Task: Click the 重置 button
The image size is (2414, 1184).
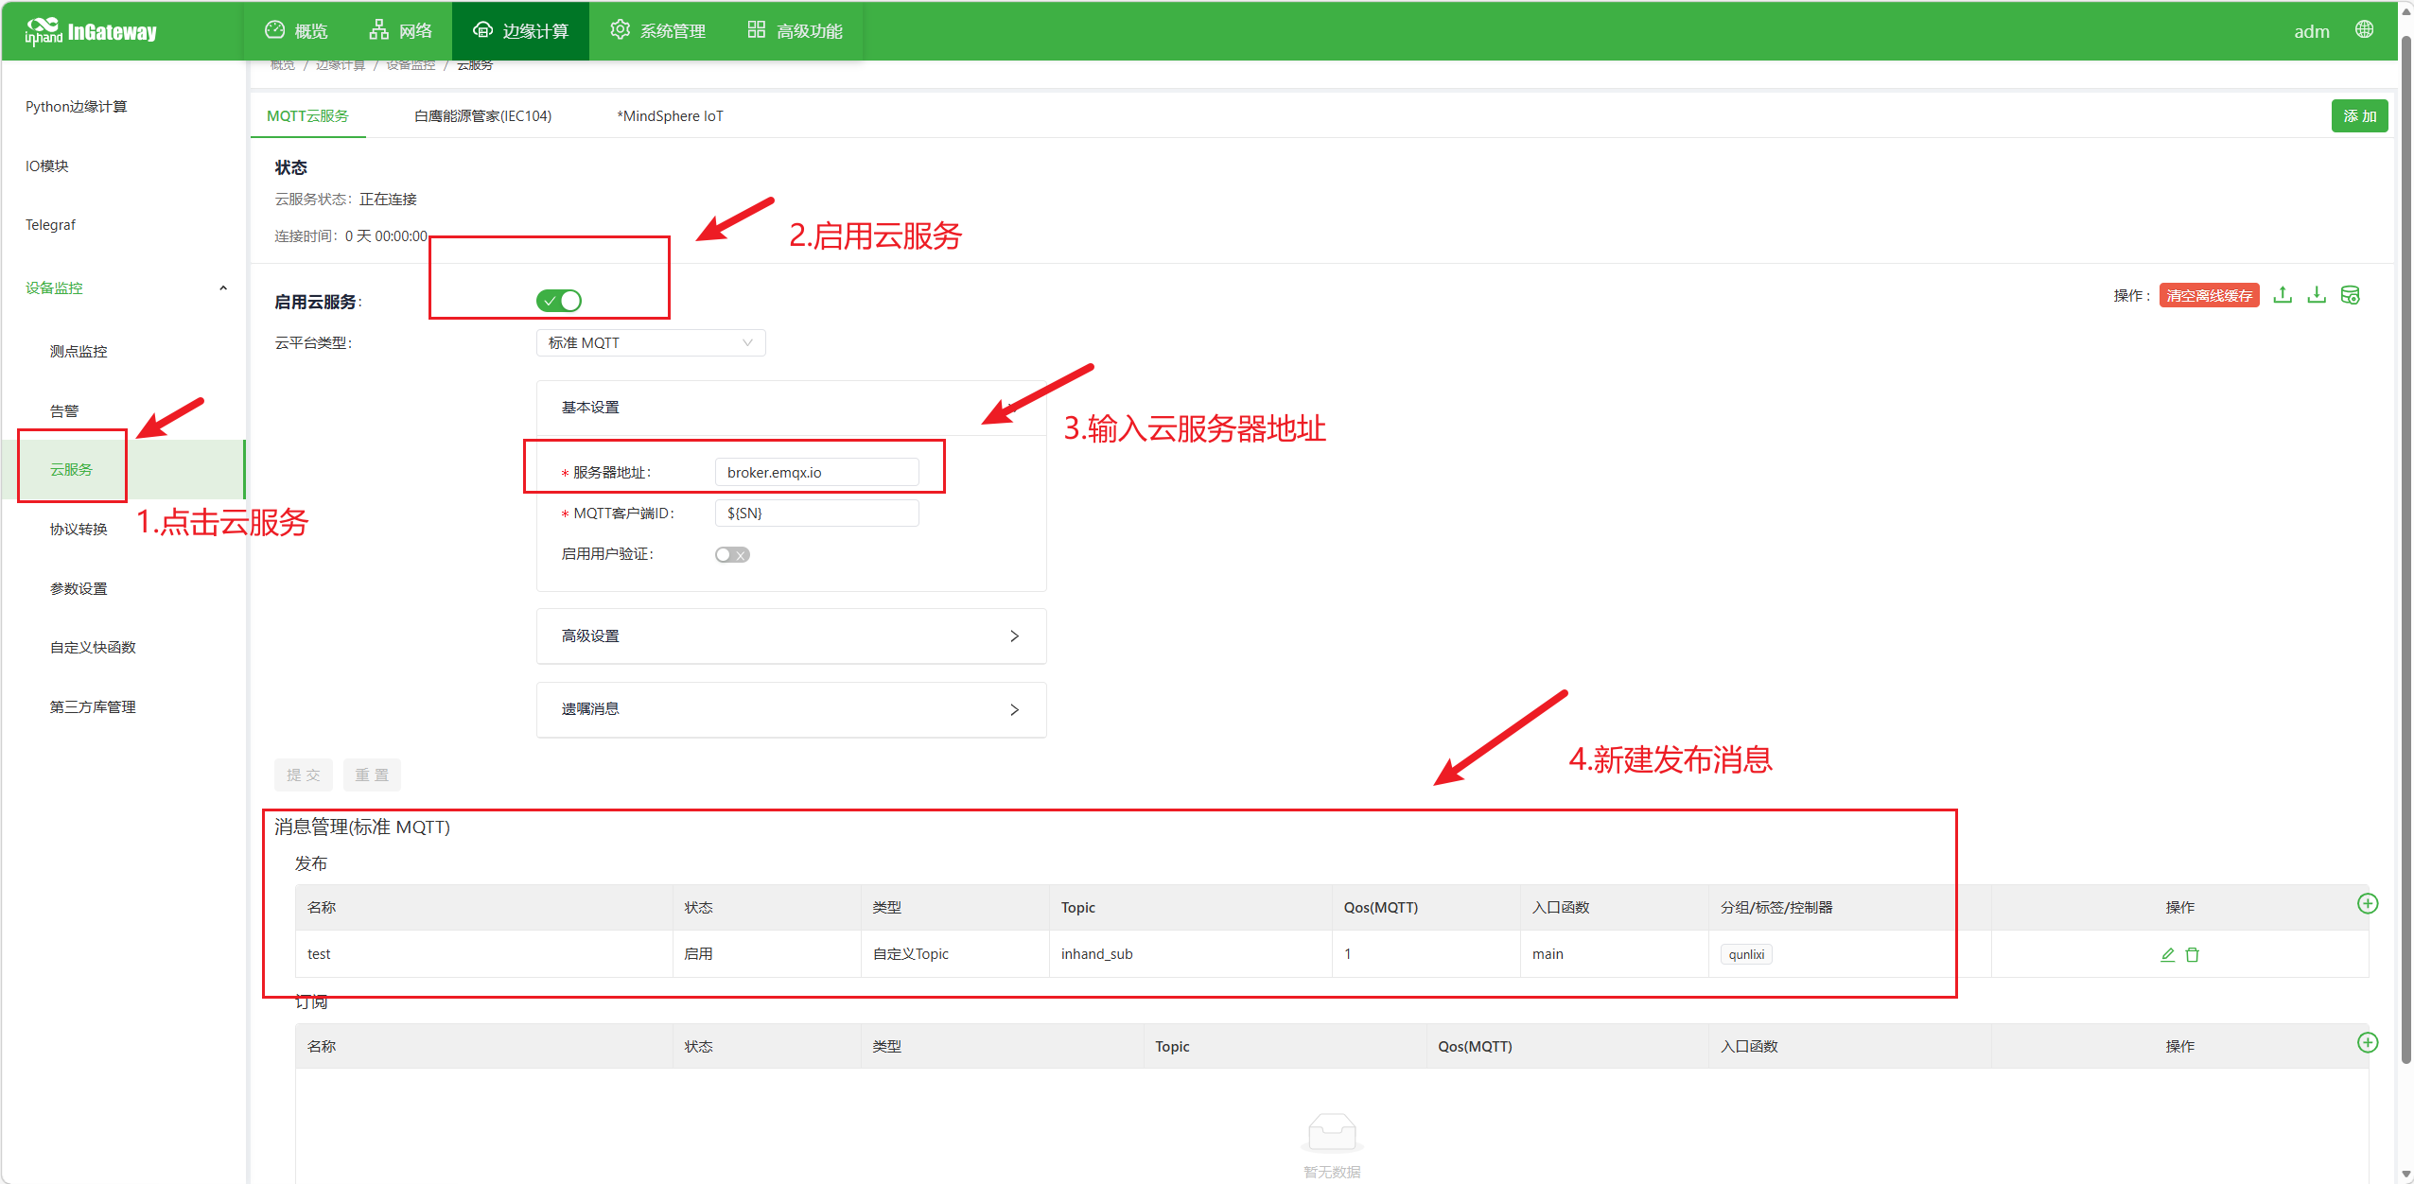Action: pos(372,775)
